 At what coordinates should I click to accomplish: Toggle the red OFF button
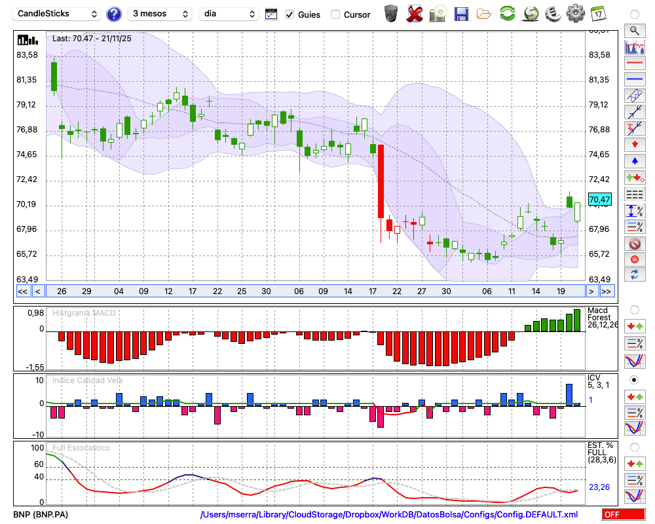[x=624, y=514]
